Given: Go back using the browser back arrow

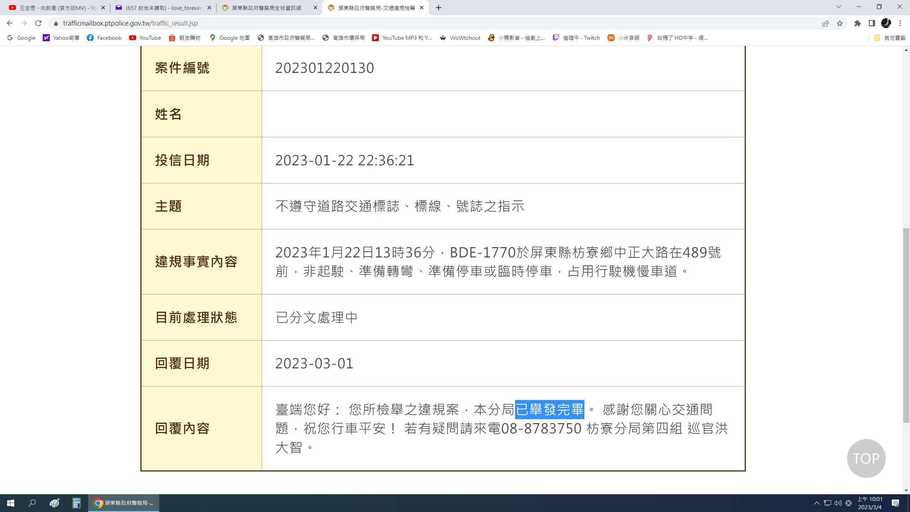Looking at the screenshot, I should [x=10, y=23].
